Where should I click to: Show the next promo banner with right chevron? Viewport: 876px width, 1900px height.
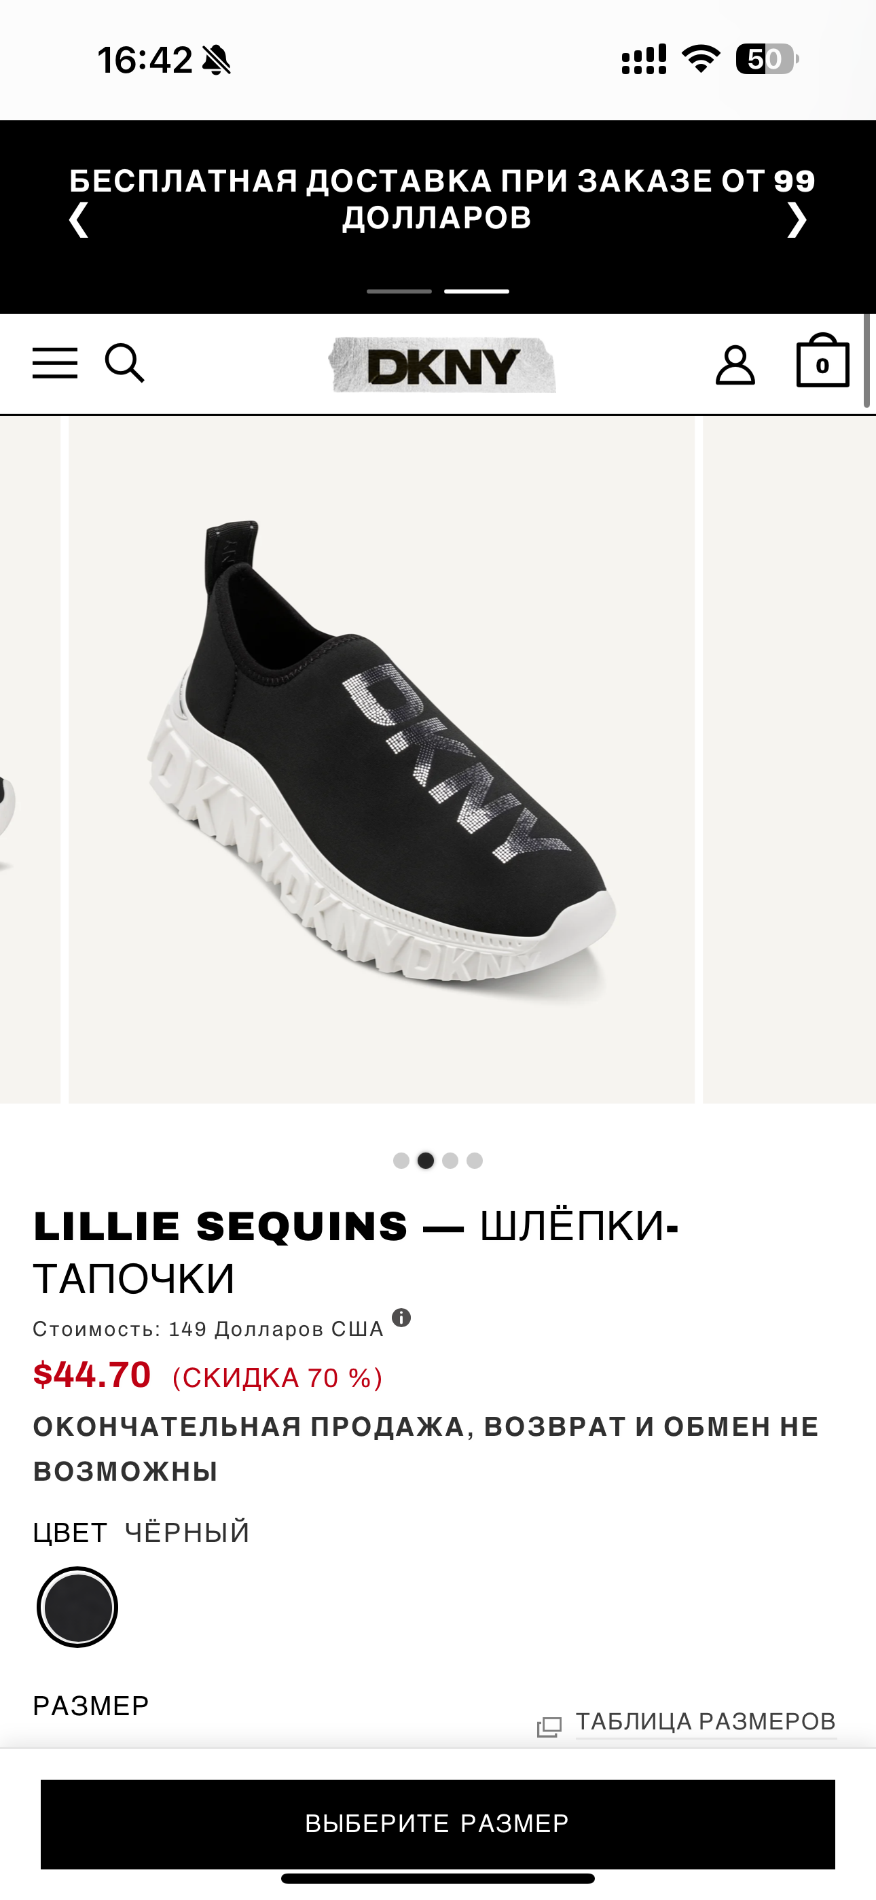pyautogui.click(x=797, y=219)
